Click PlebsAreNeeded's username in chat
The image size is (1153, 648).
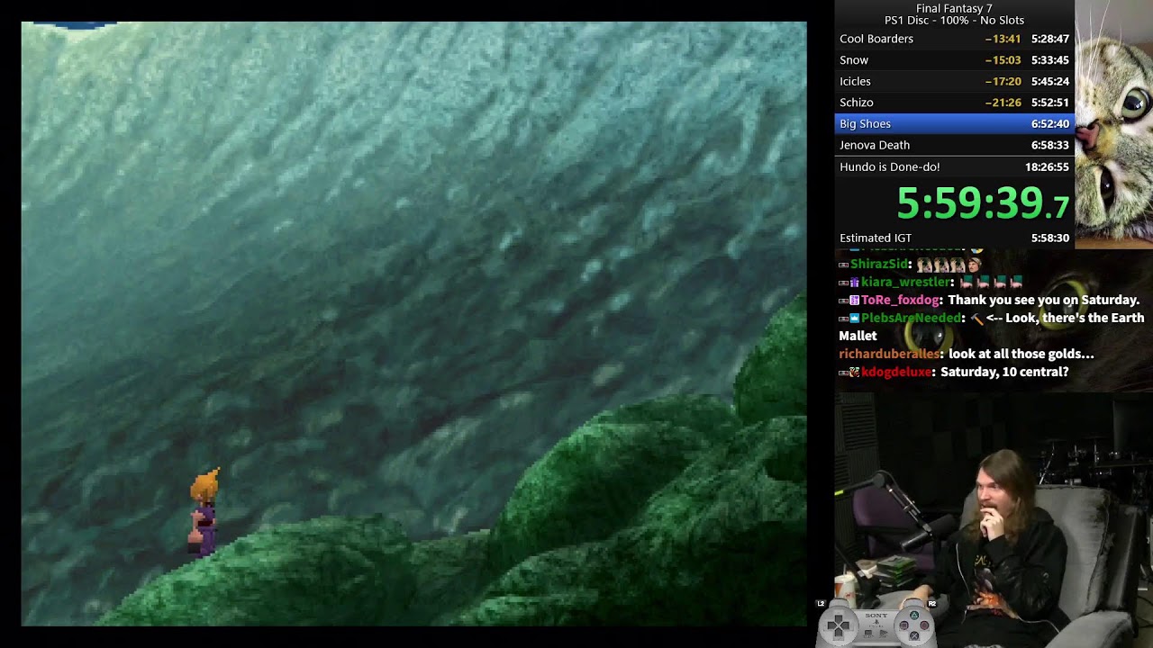click(912, 319)
